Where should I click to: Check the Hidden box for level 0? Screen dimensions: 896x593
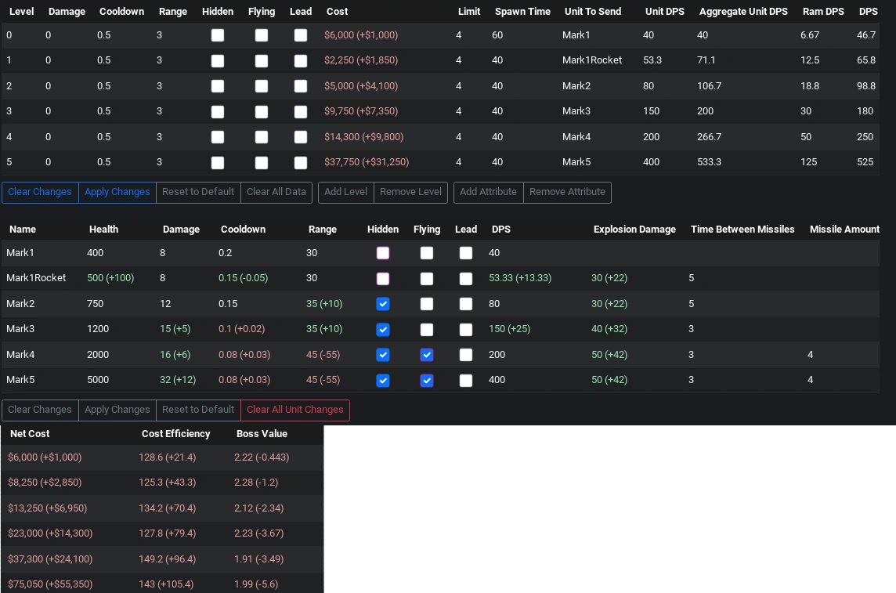(x=218, y=35)
